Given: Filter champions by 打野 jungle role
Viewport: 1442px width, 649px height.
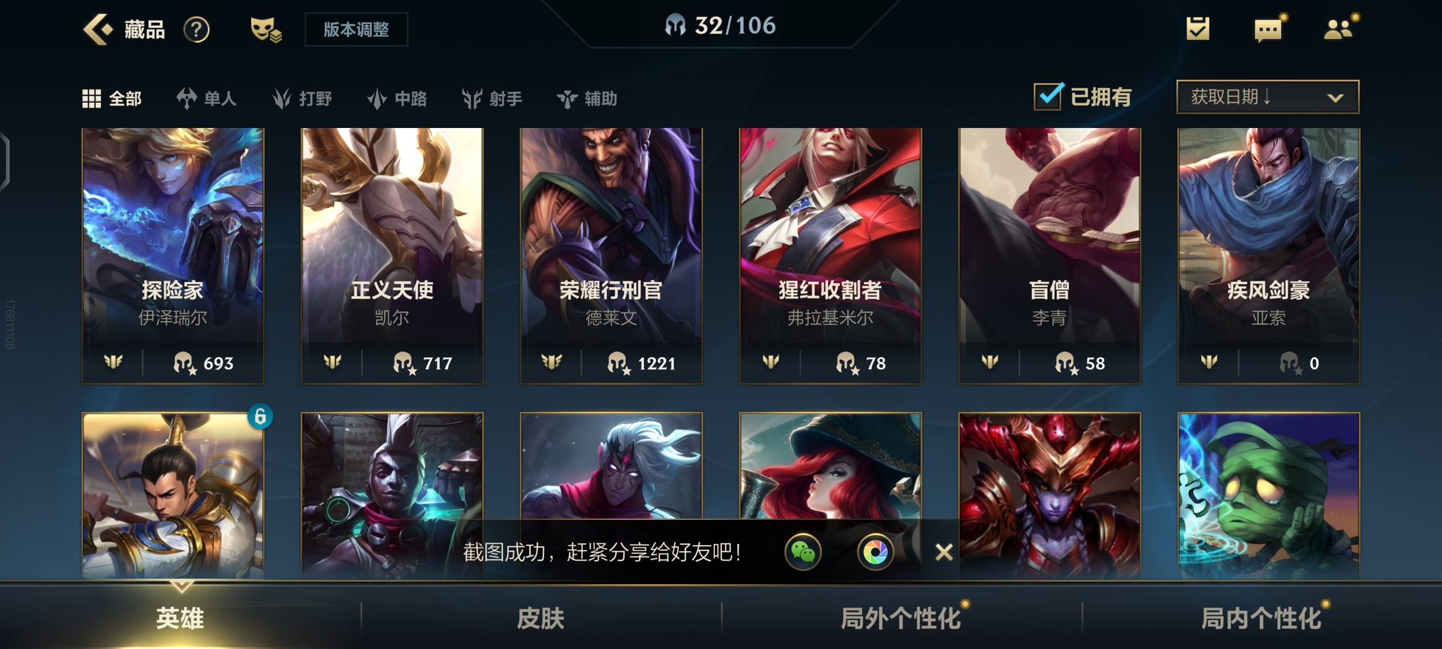Looking at the screenshot, I should (x=302, y=99).
